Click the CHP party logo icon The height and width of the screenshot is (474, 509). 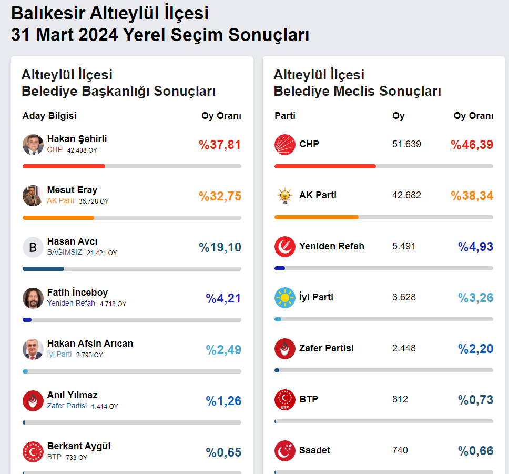point(284,145)
